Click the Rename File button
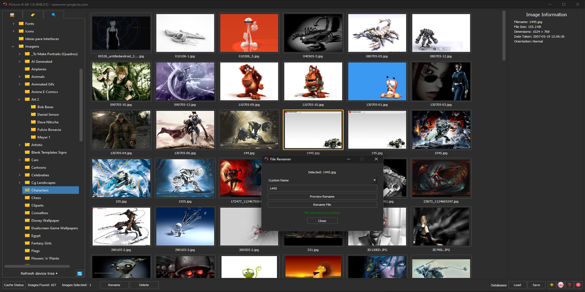 (x=322, y=204)
